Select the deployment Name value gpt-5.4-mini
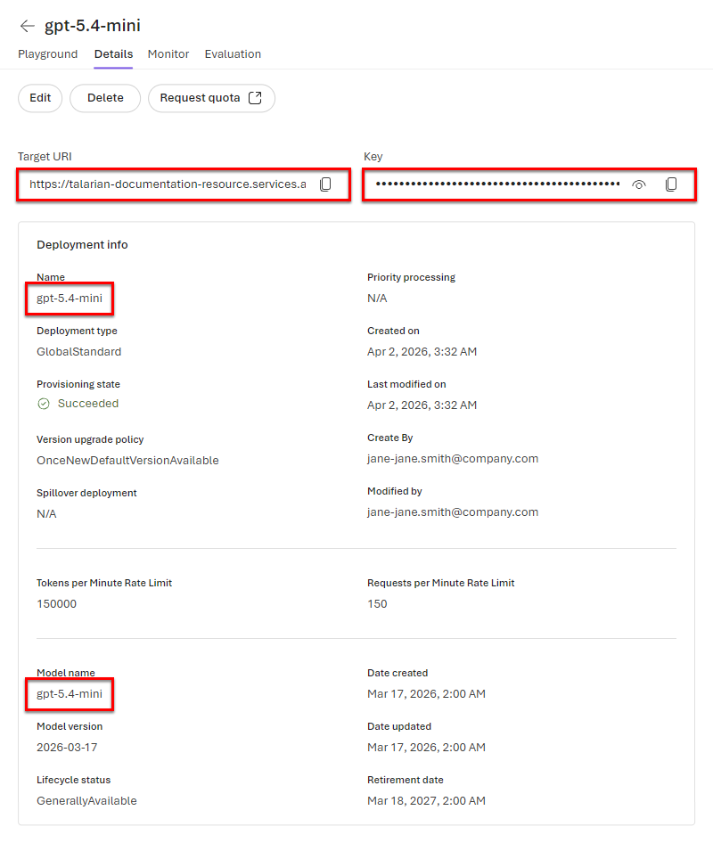The image size is (713, 843). [x=70, y=298]
